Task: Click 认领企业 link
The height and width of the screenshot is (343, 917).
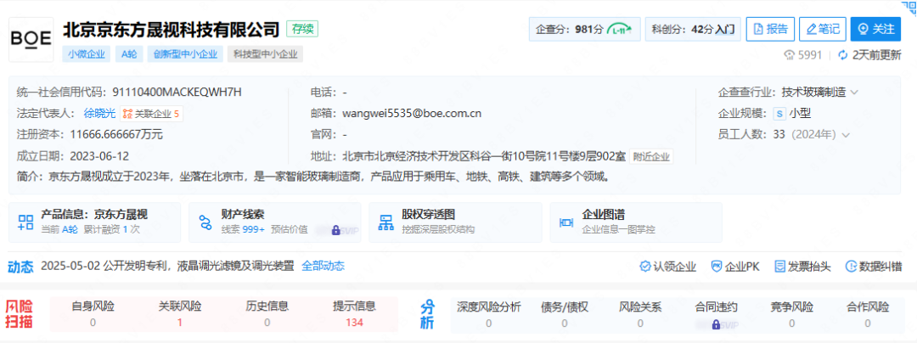Action: tap(668, 267)
